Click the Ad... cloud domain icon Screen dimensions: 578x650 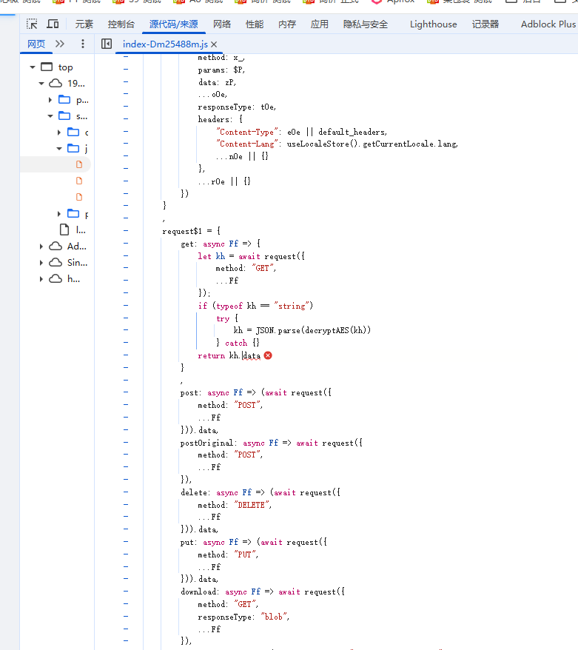click(x=56, y=247)
